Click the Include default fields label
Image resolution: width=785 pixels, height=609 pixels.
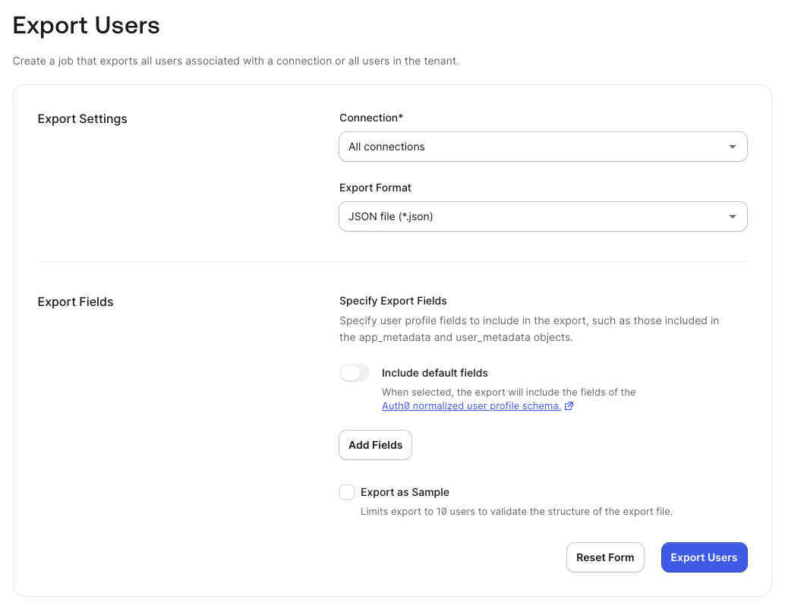coord(434,373)
